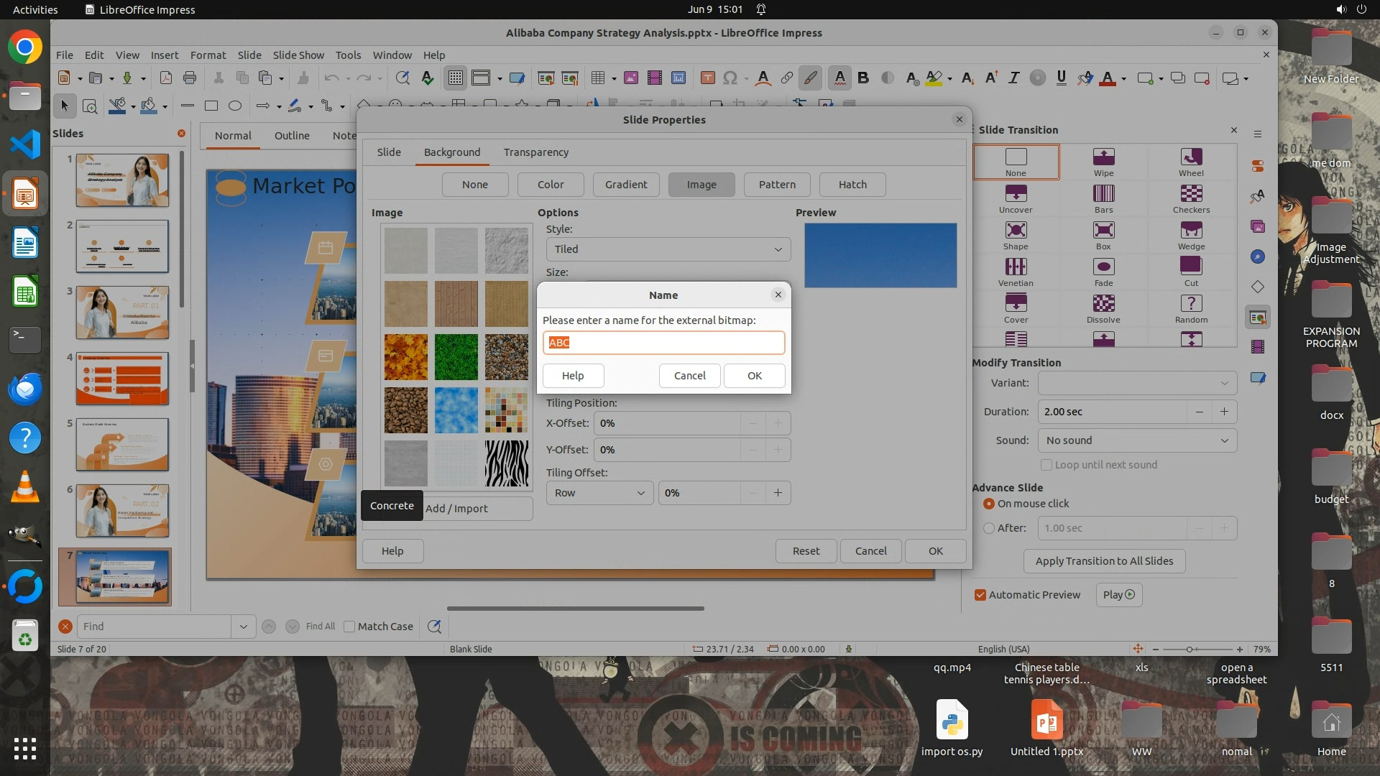The width and height of the screenshot is (1380, 776).
Task: Open VLC from the dock
Action: point(25,487)
